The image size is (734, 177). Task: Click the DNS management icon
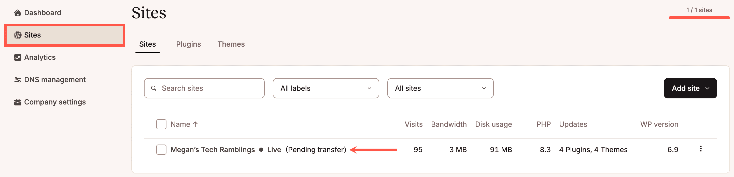pyautogui.click(x=18, y=80)
